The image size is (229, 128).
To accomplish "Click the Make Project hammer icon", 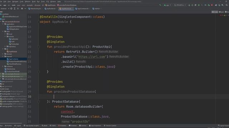I will pyautogui.click(x=160, y=5).
